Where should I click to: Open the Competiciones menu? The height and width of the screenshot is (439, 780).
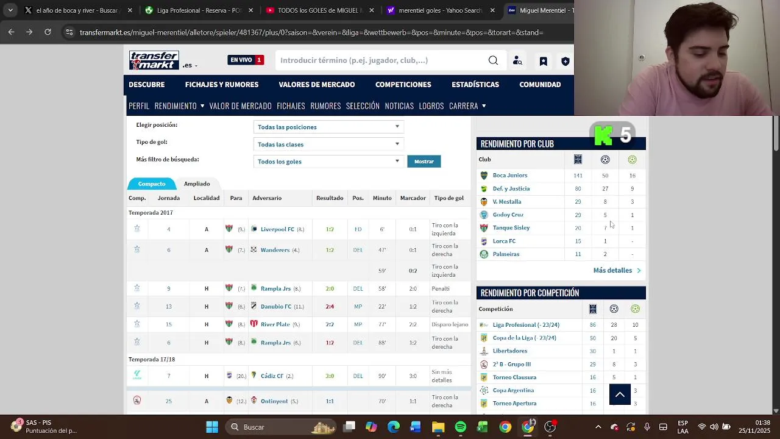[403, 85]
